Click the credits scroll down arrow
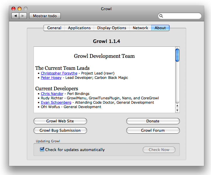211x175 pixels. pos(177,110)
